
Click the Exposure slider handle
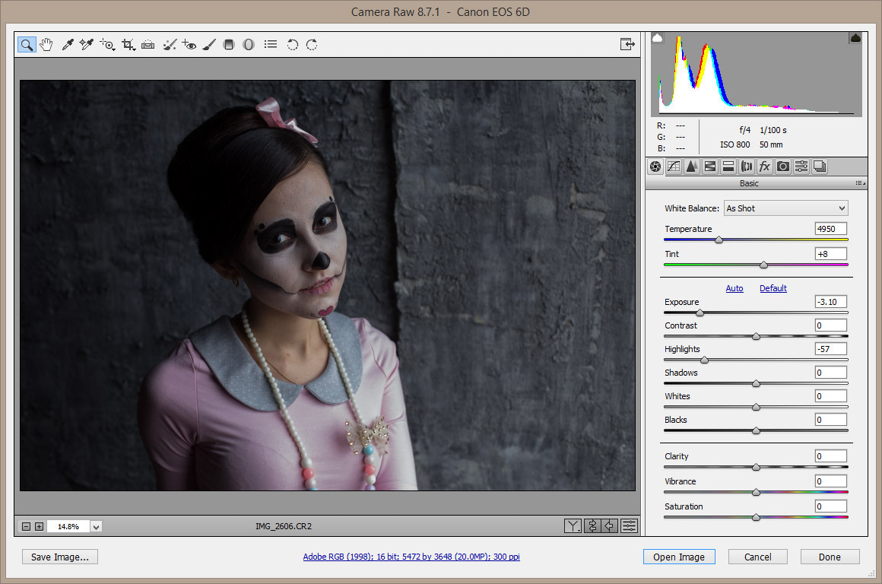[x=700, y=313]
